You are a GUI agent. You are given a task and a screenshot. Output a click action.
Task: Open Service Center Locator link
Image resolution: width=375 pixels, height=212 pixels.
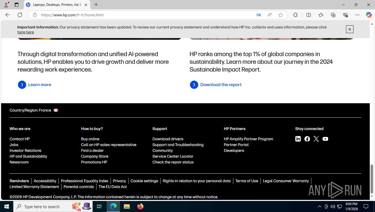173,156
